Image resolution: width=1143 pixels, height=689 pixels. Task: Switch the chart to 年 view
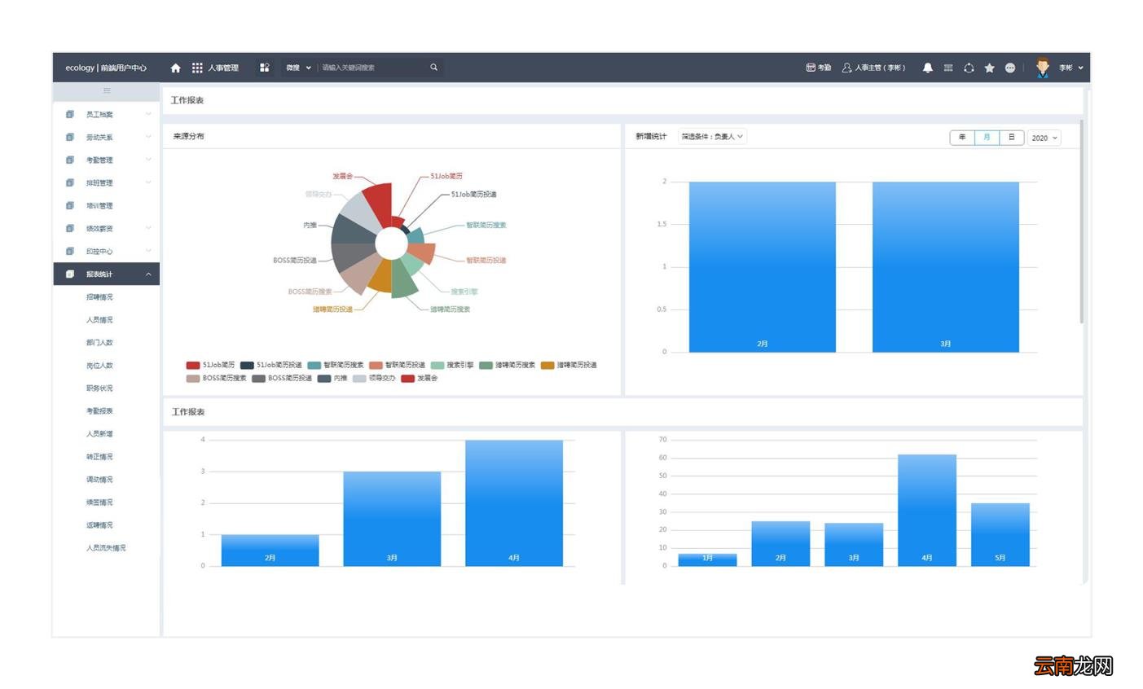[962, 138]
